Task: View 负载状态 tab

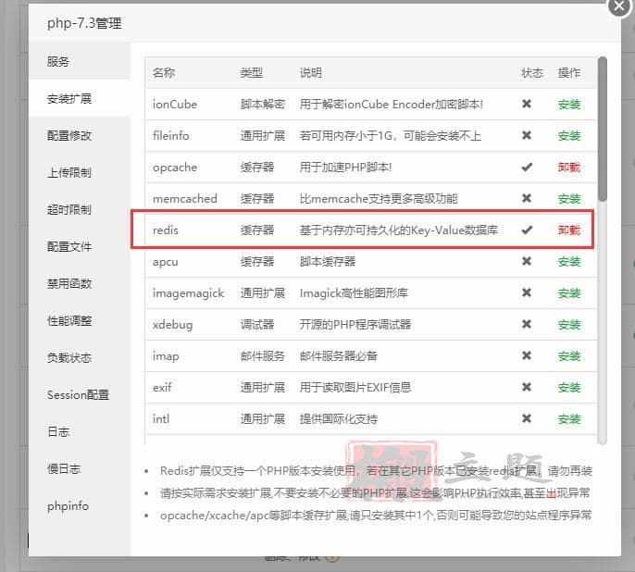Action: (80, 358)
